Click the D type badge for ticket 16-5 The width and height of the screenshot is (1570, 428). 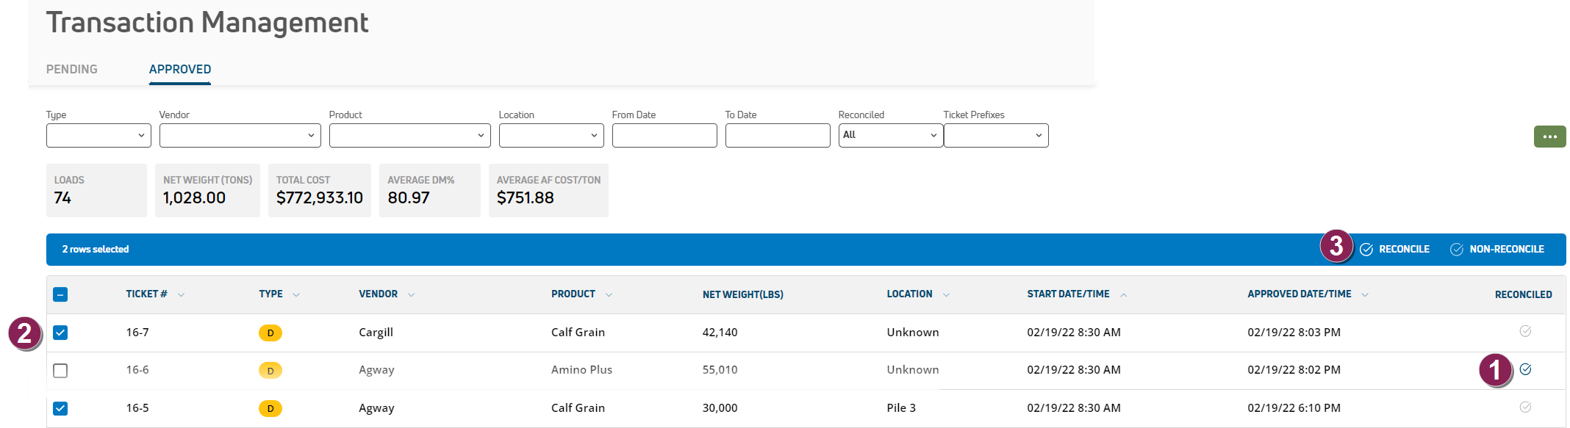coord(270,408)
